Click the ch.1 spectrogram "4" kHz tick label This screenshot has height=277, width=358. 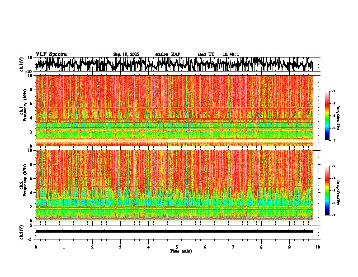tap(31, 118)
